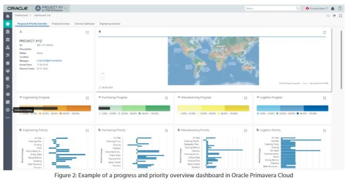
Task: Toggle full screen dashboard view icon
Action: [x=341, y=16]
